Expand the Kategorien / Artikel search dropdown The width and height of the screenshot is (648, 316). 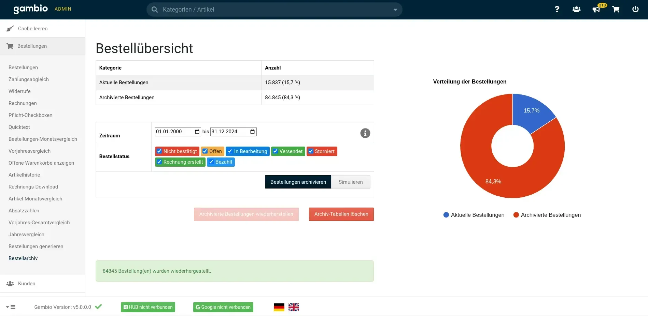tap(395, 10)
